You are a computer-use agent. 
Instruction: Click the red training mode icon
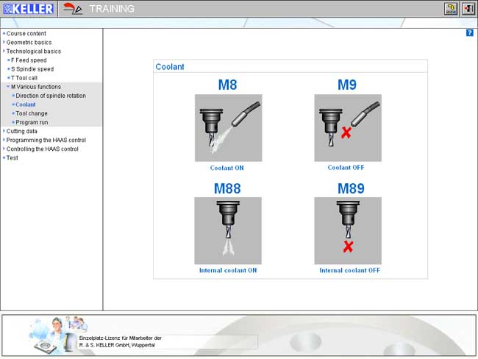click(73, 9)
